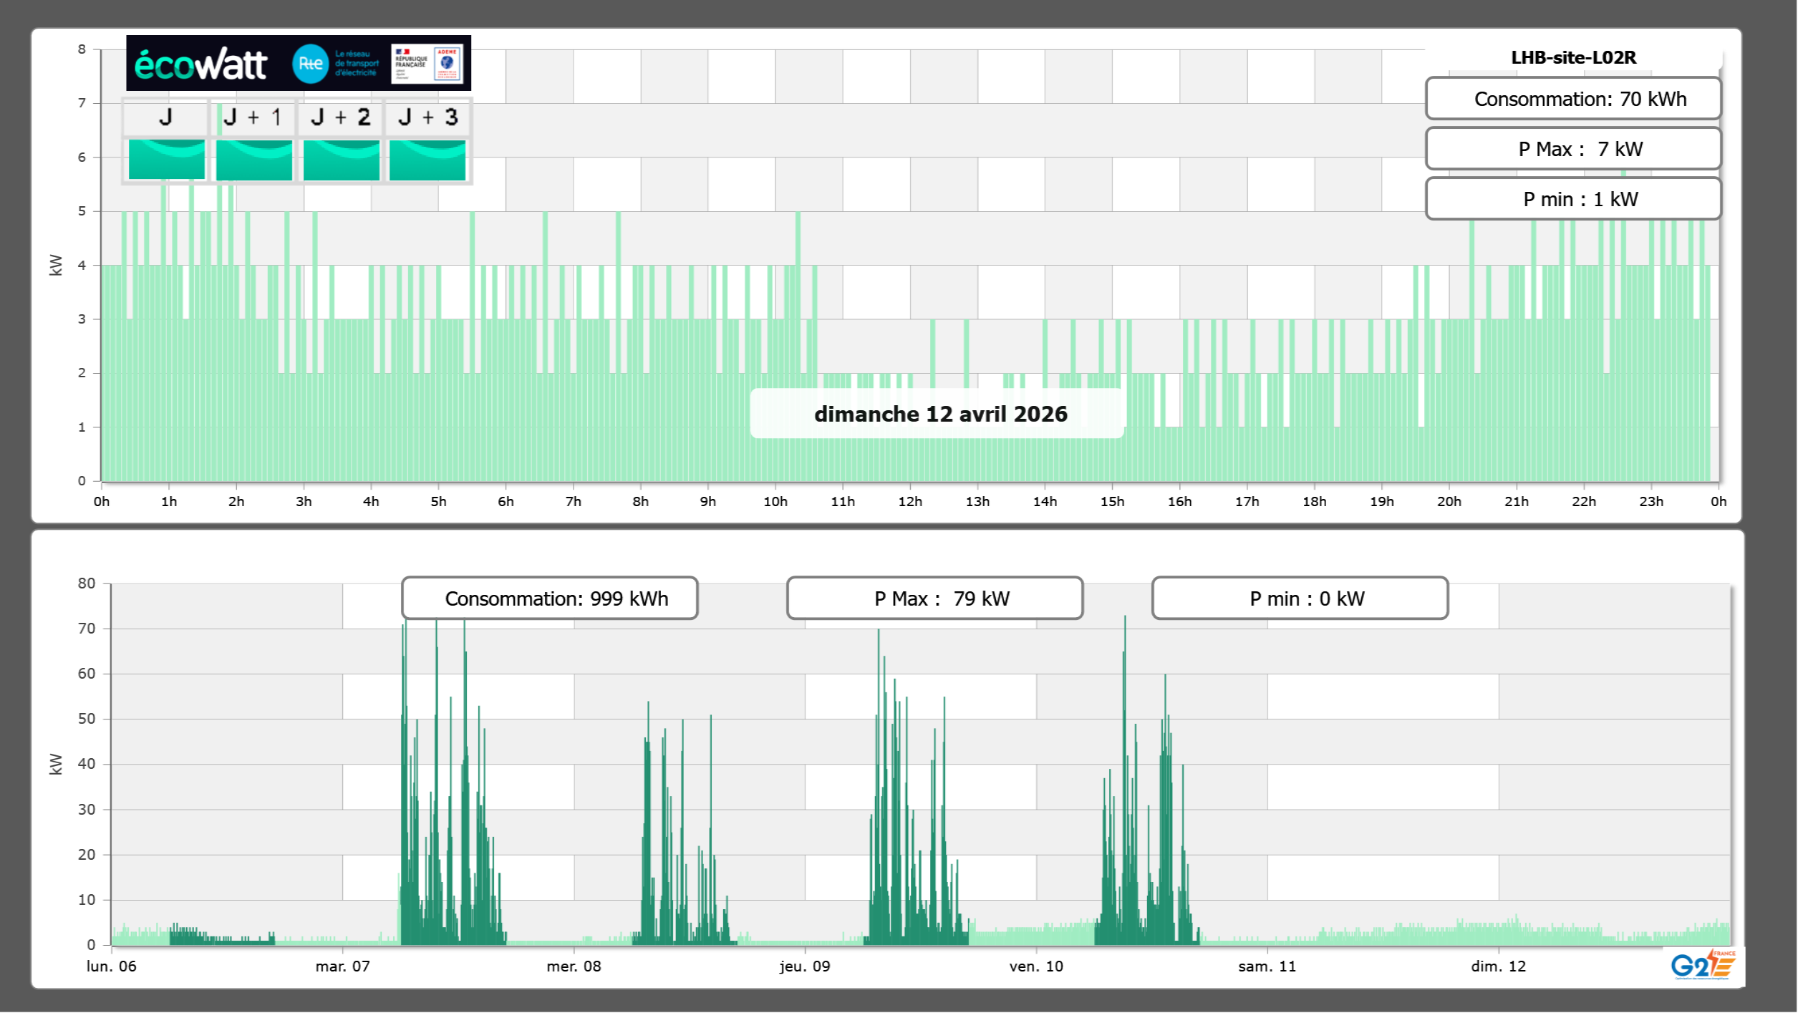
Task: Click the weekly Consommation: 999 kWh box
Action: coord(549,598)
